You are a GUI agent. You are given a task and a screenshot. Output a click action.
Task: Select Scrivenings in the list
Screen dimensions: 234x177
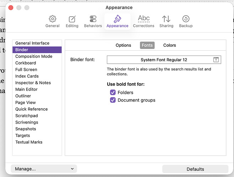point(37,122)
